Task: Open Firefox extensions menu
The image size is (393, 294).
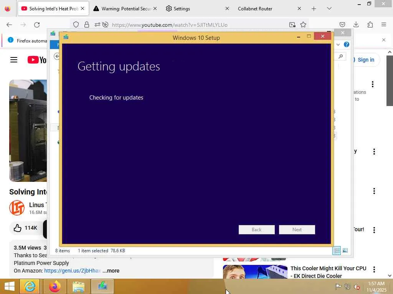Action: (x=370, y=24)
